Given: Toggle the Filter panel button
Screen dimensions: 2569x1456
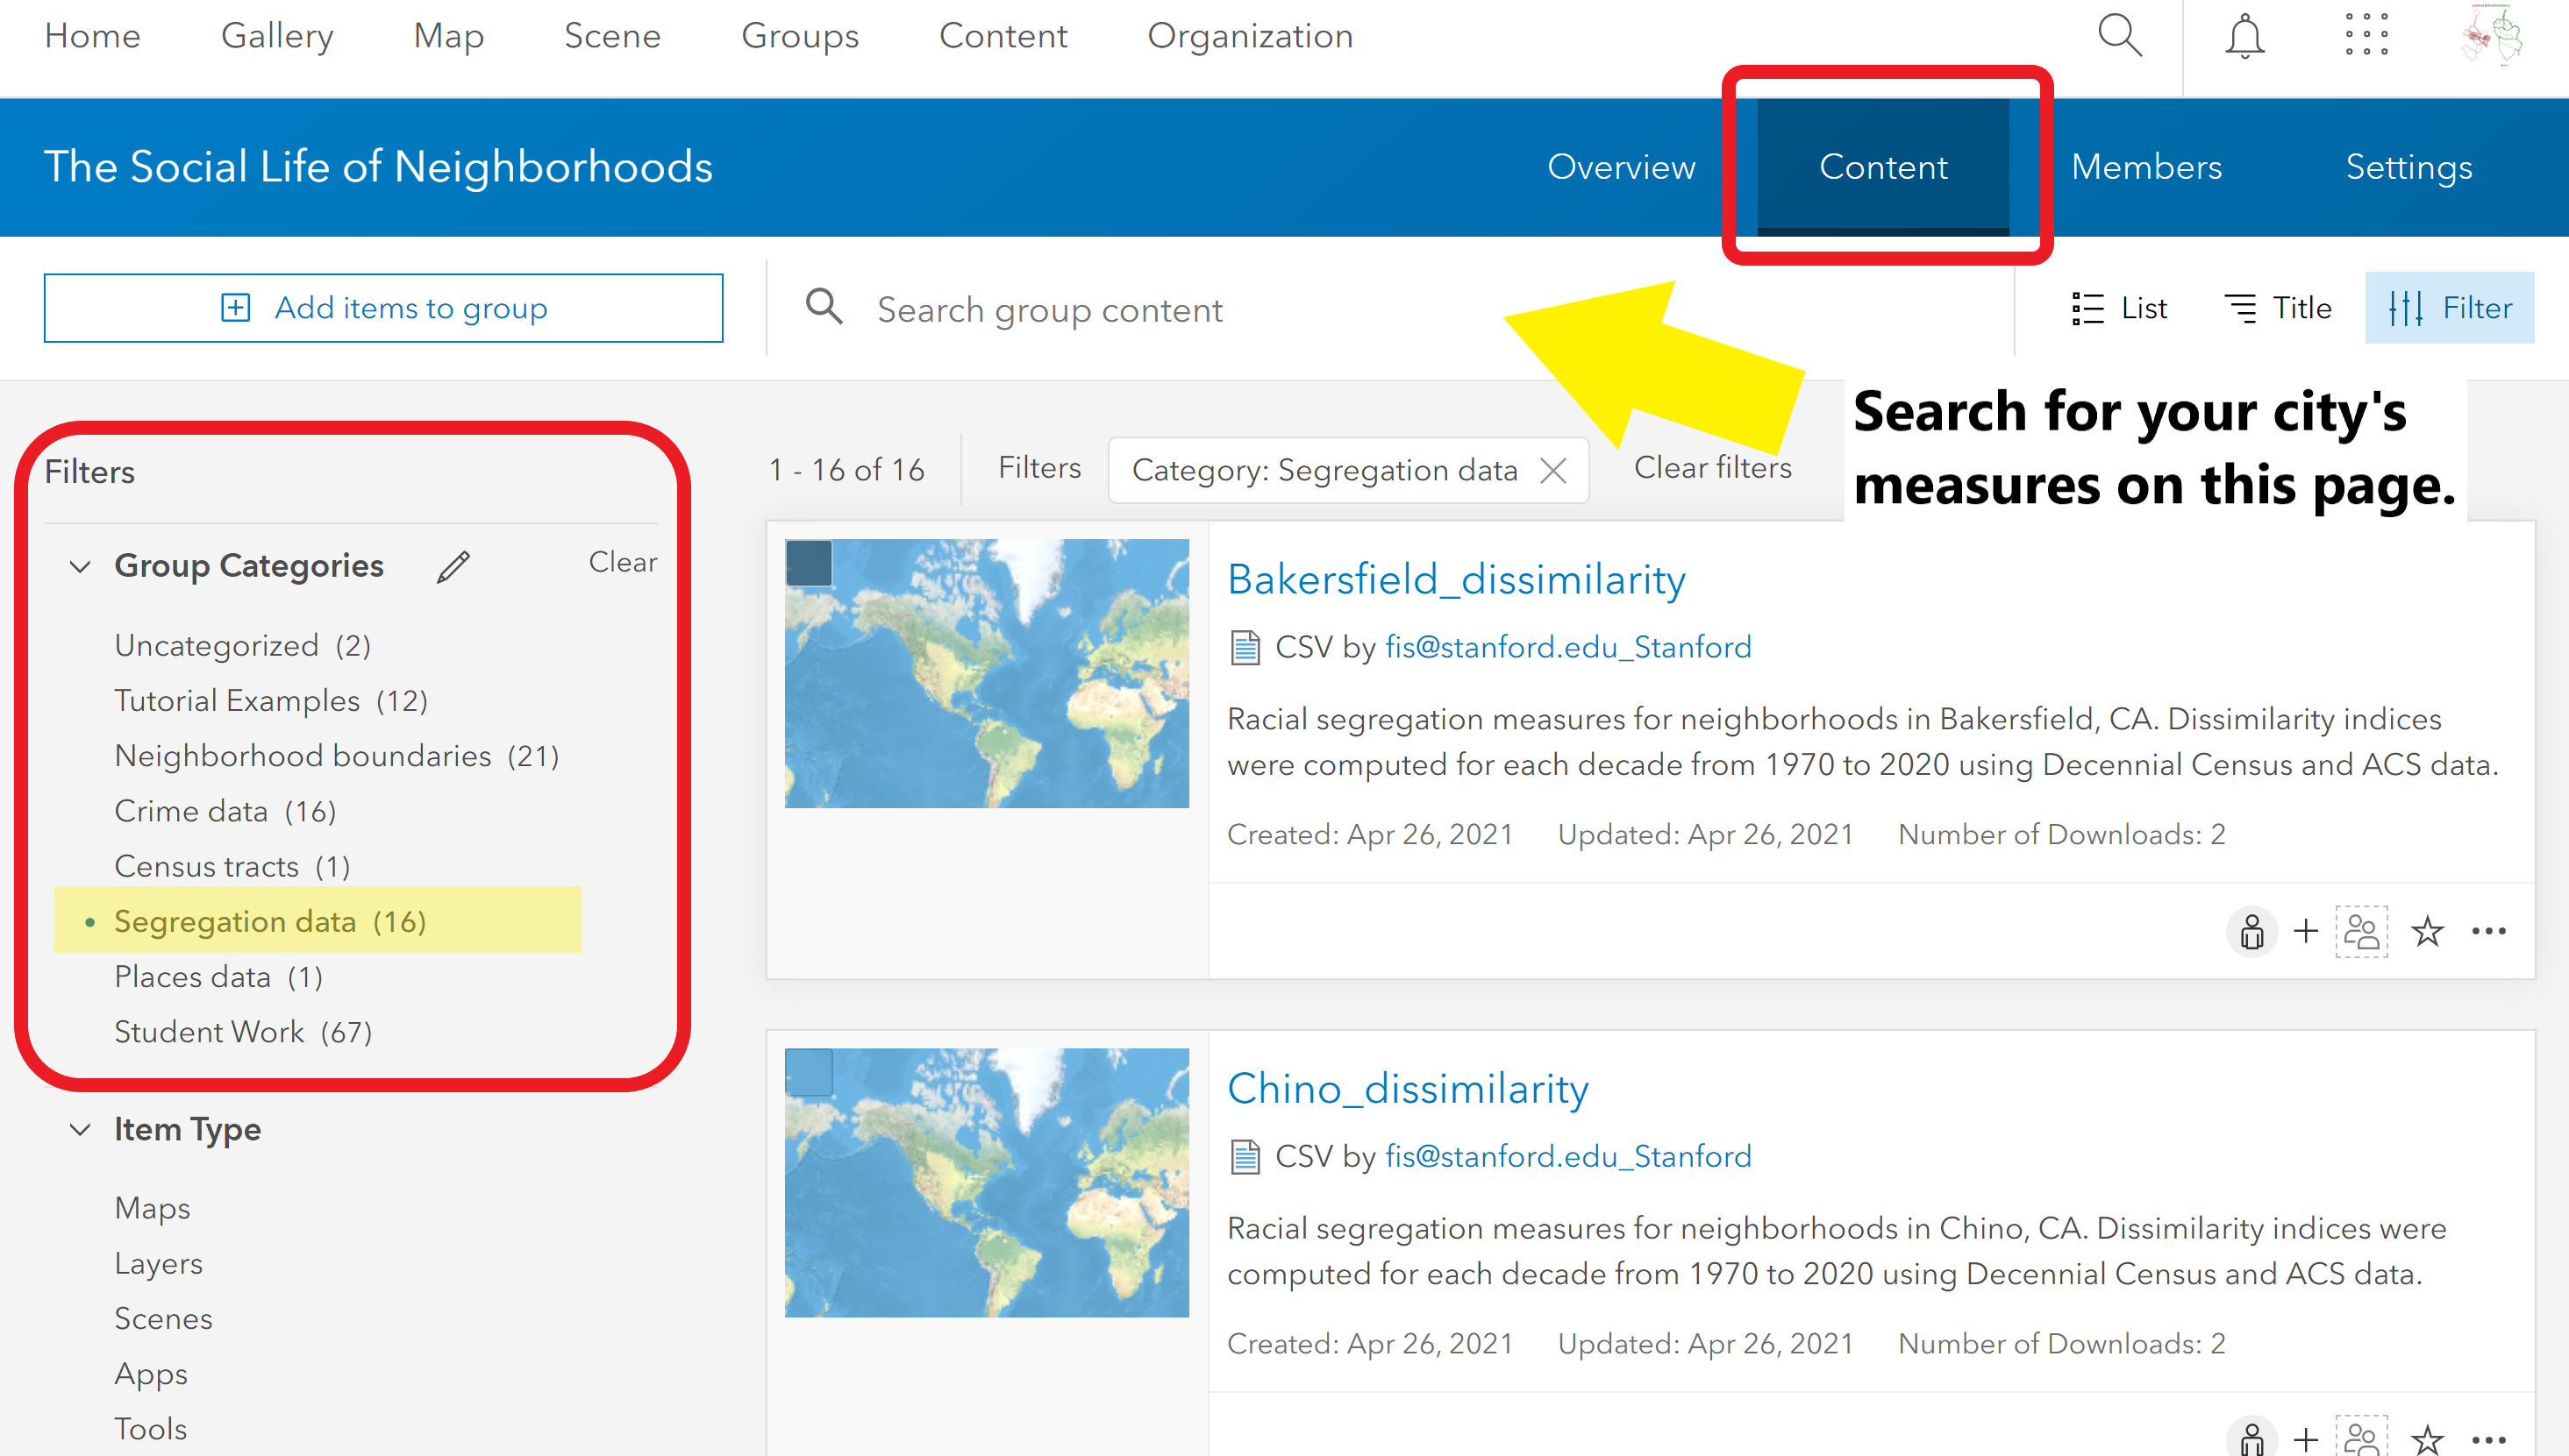Looking at the screenshot, I should (x=2449, y=308).
